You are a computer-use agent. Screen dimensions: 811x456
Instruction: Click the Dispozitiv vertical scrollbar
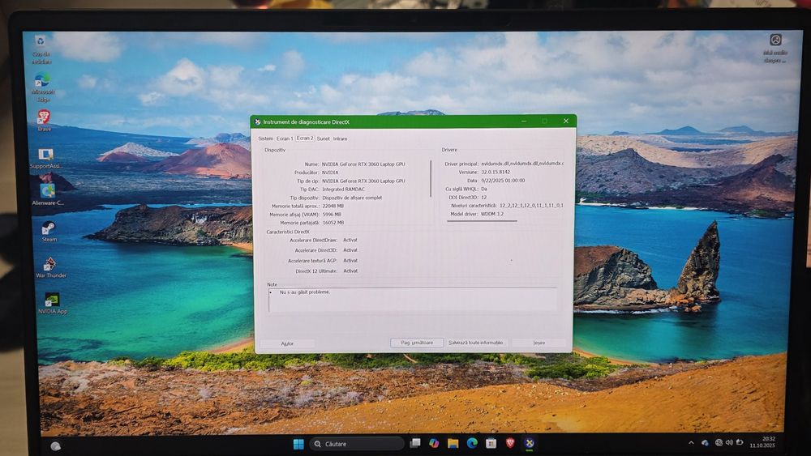coord(431,178)
